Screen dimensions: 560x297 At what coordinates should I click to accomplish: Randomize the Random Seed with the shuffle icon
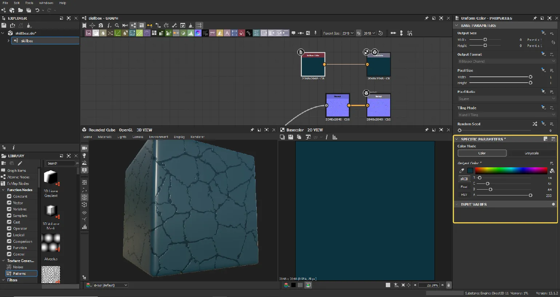coord(535,124)
